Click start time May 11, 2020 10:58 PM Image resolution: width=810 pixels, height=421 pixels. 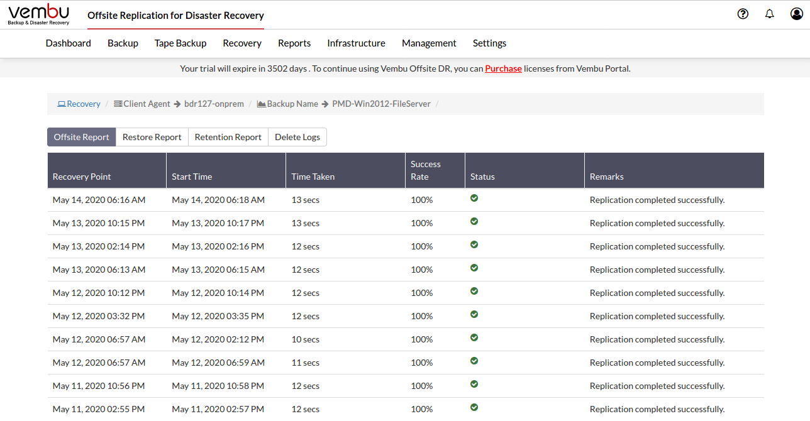(x=218, y=386)
